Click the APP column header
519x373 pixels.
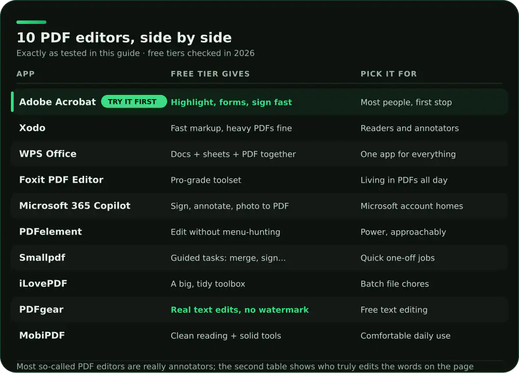point(25,74)
